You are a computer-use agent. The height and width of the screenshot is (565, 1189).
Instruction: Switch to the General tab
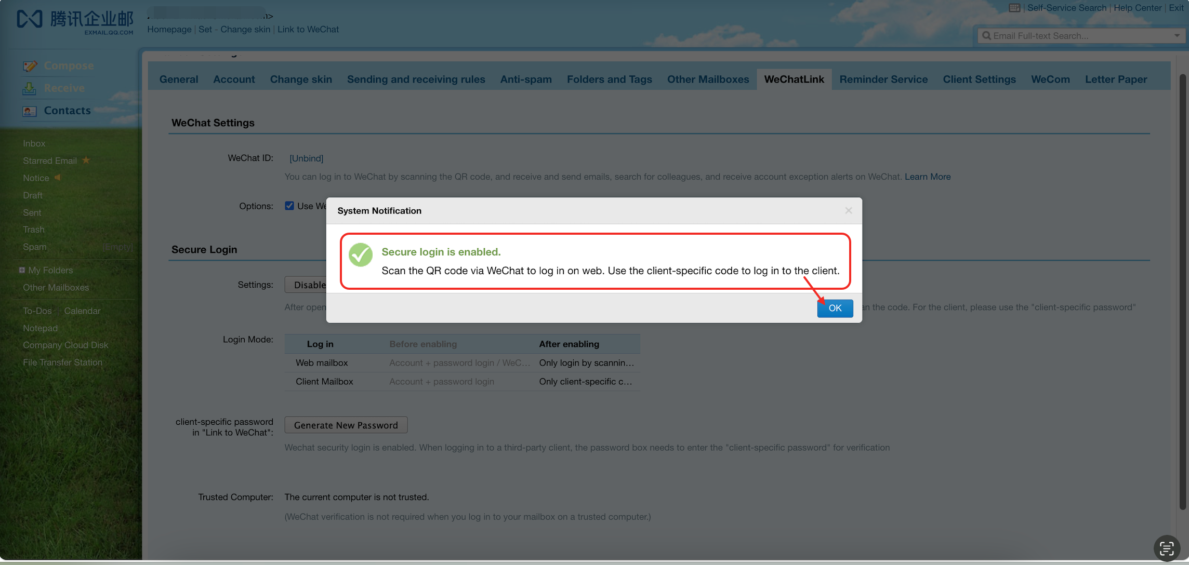[x=179, y=79]
